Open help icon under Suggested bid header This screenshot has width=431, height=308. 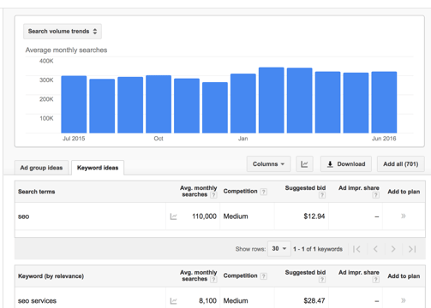tap(322, 195)
